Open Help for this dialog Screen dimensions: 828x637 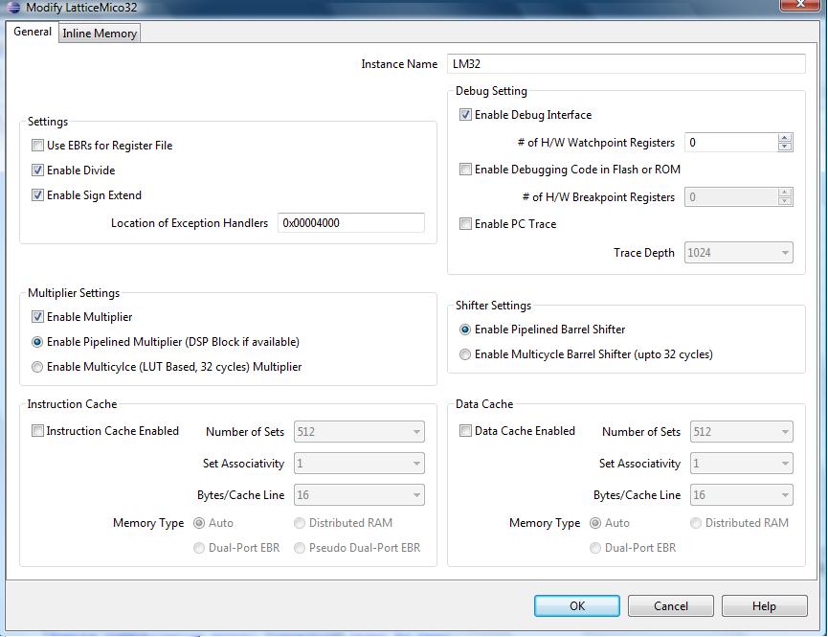click(764, 605)
